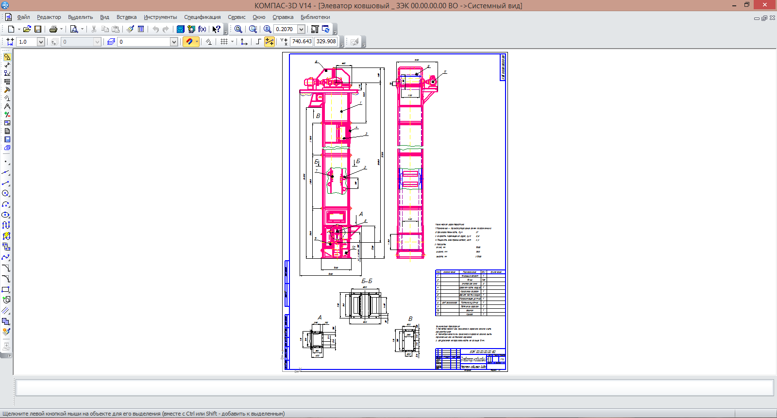Open the Вставка menu

(x=126, y=17)
